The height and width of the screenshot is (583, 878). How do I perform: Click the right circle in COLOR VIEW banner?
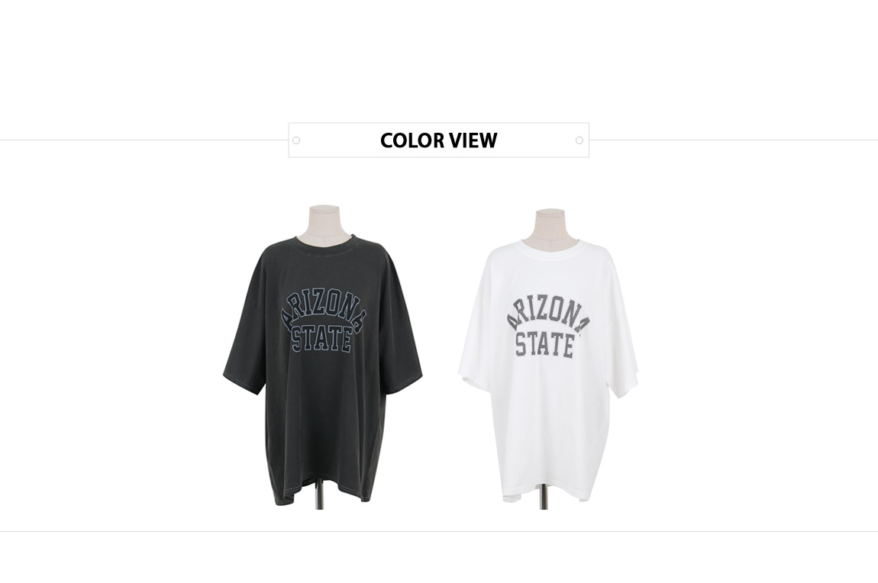579,140
